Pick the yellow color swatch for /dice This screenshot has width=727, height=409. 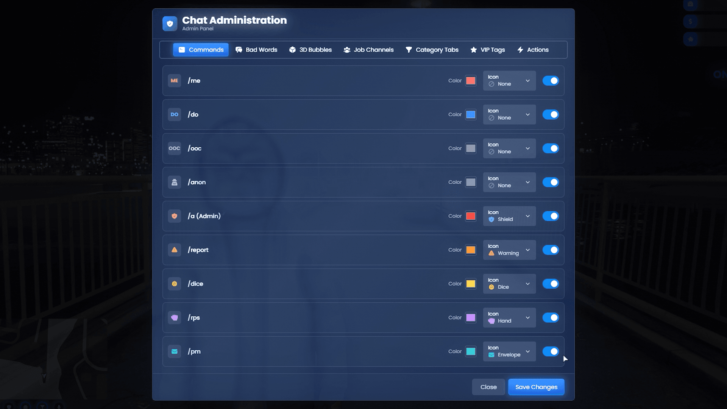[471, 284]
